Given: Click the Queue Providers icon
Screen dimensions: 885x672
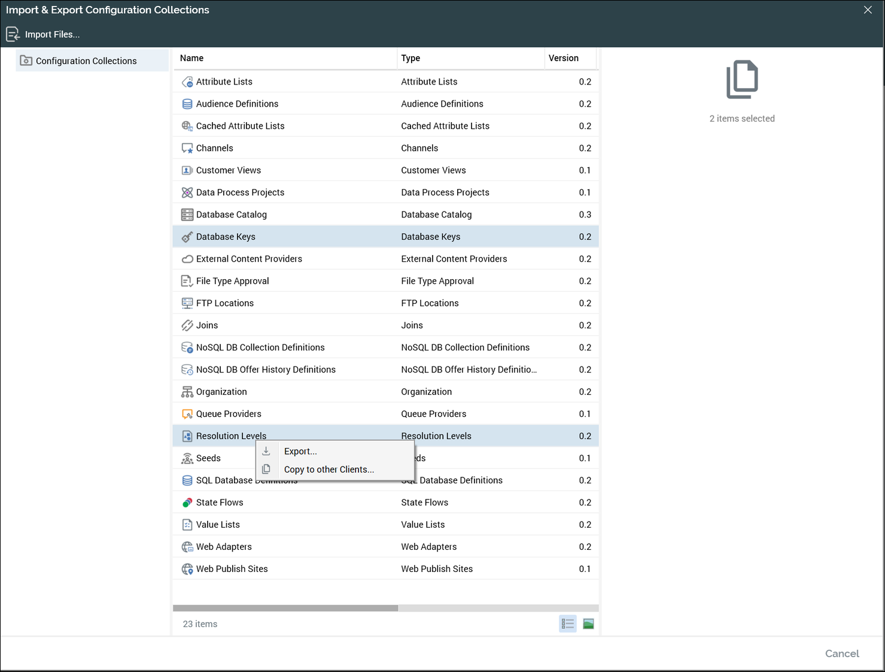Looking at the screenshot, I should point(187,414).
